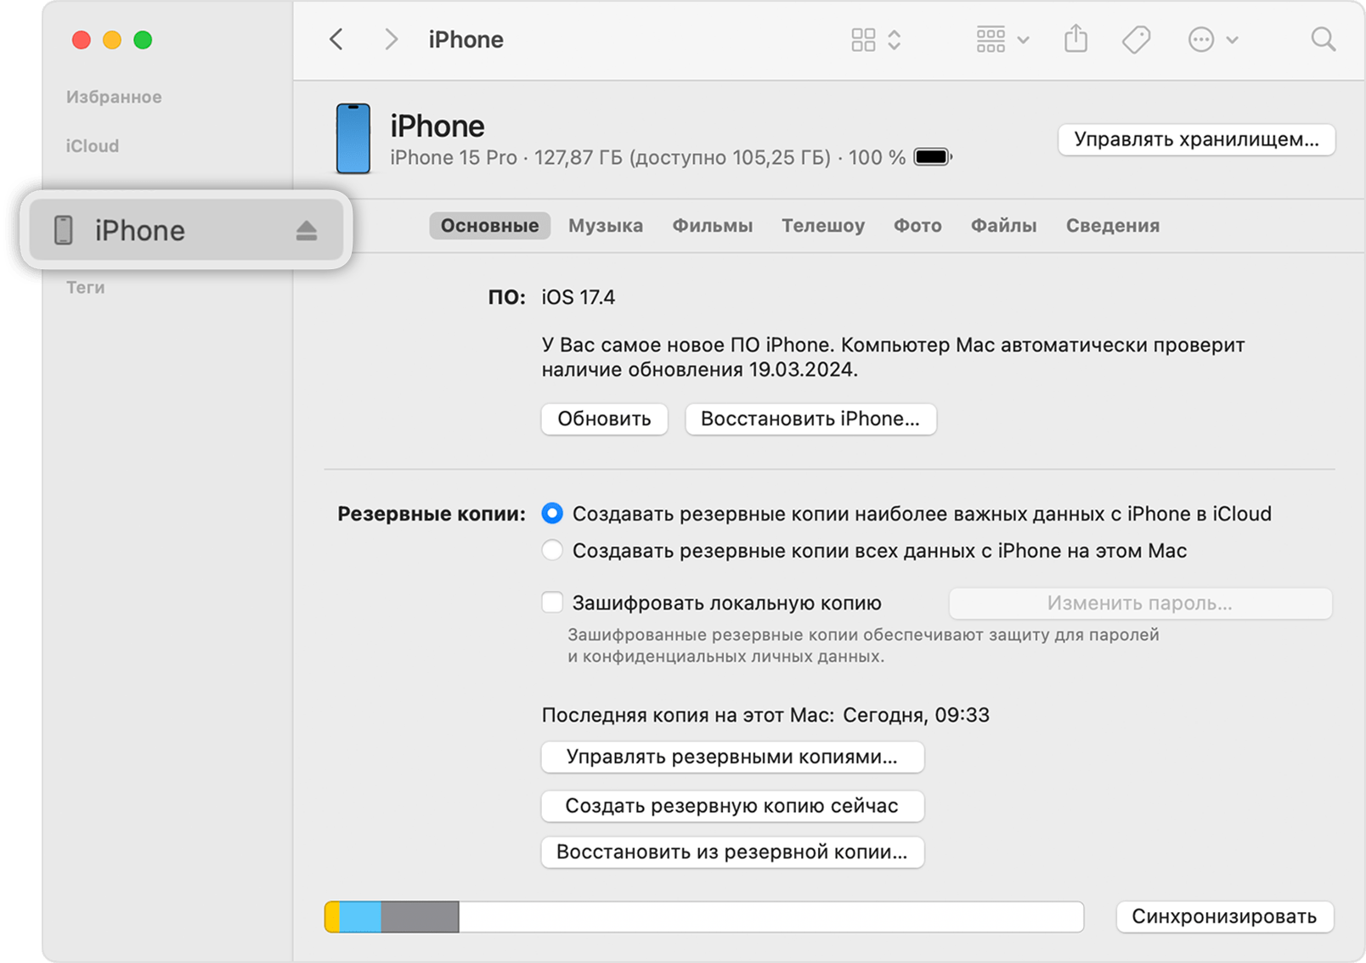Expand the action menu chevron
Viewport: 1366px width, 963px height.
tap(1233, 40)
